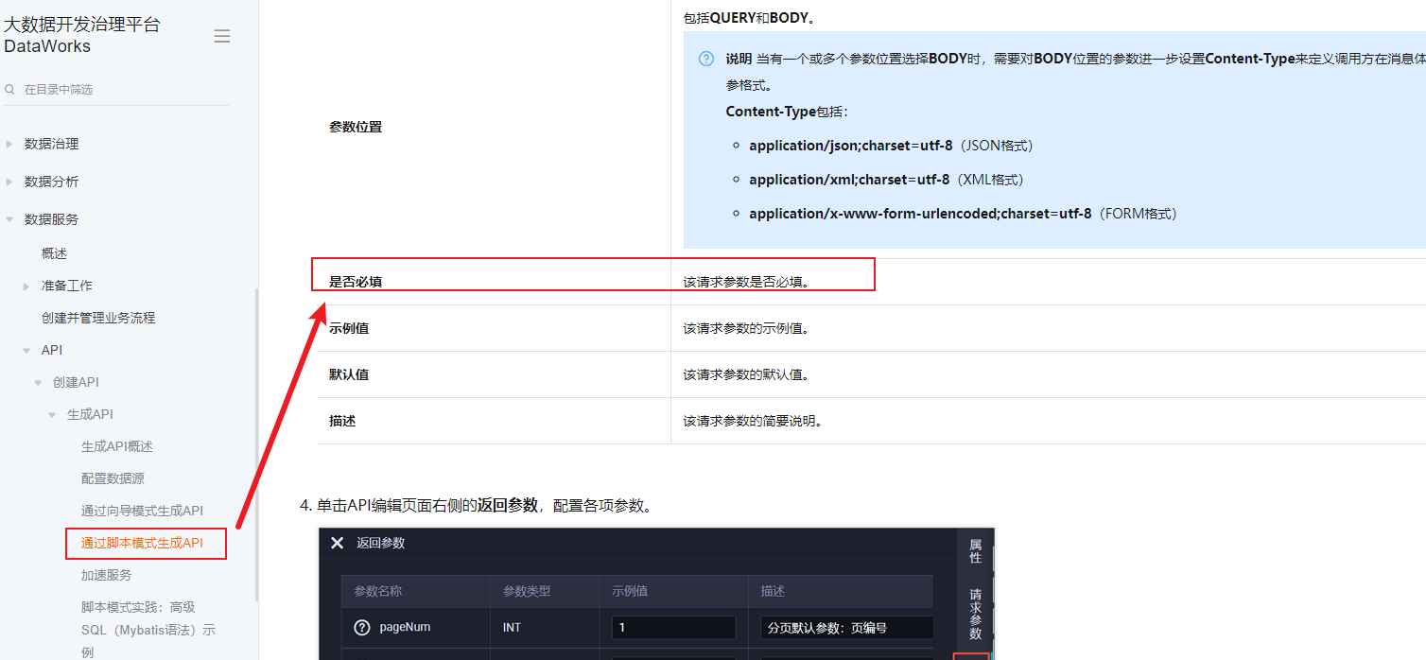Click the 数据服务 label in the sidebar
Image resolution: width=1426 pixels, height=660 pixels.
coord(52,219)
